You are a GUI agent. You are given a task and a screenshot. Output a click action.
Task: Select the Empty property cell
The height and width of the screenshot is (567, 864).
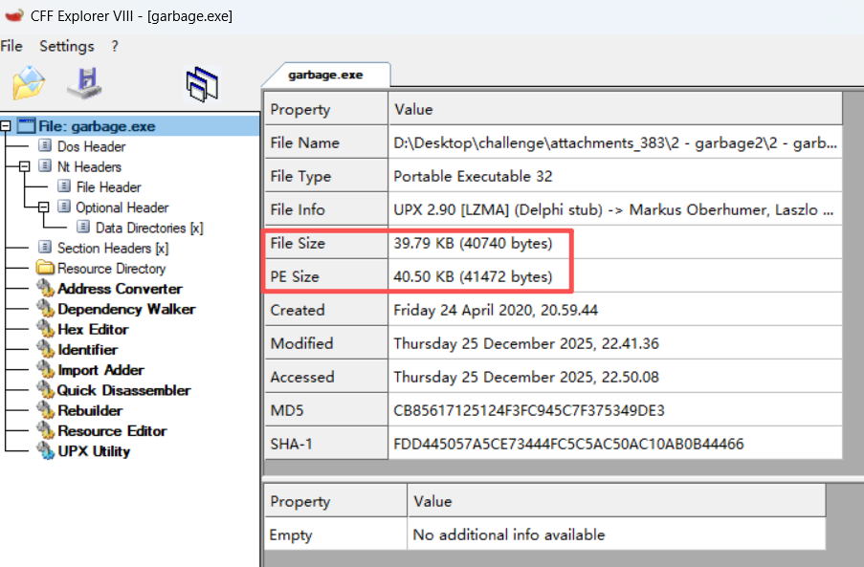coord(336,534)
